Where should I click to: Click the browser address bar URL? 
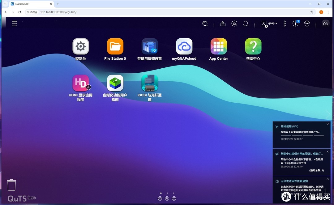point(58,12)
